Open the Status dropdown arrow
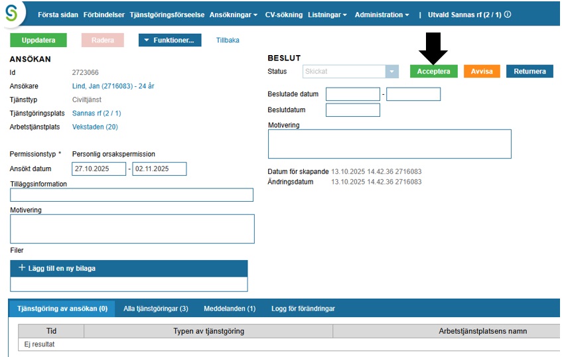The width and height of the screenshot is (562, 357). [x=392, y=72]
